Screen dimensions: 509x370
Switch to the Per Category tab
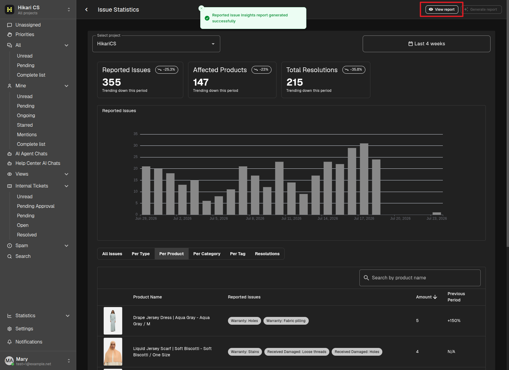click(207, 254)
